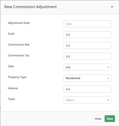
Task: Dismiss the dialog with the X icon
Action: coord(112,7)
